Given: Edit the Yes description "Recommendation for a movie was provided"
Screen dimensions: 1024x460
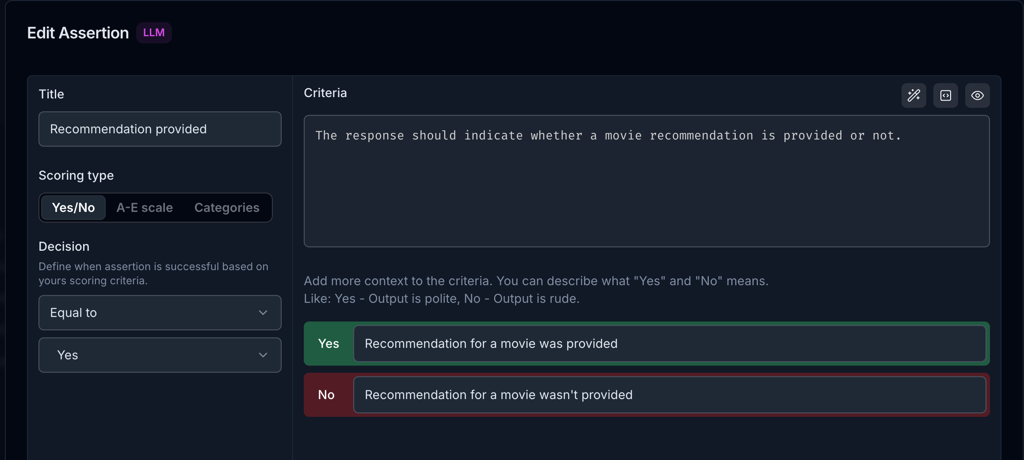Looking at the screenshot, I should point(671,344).
